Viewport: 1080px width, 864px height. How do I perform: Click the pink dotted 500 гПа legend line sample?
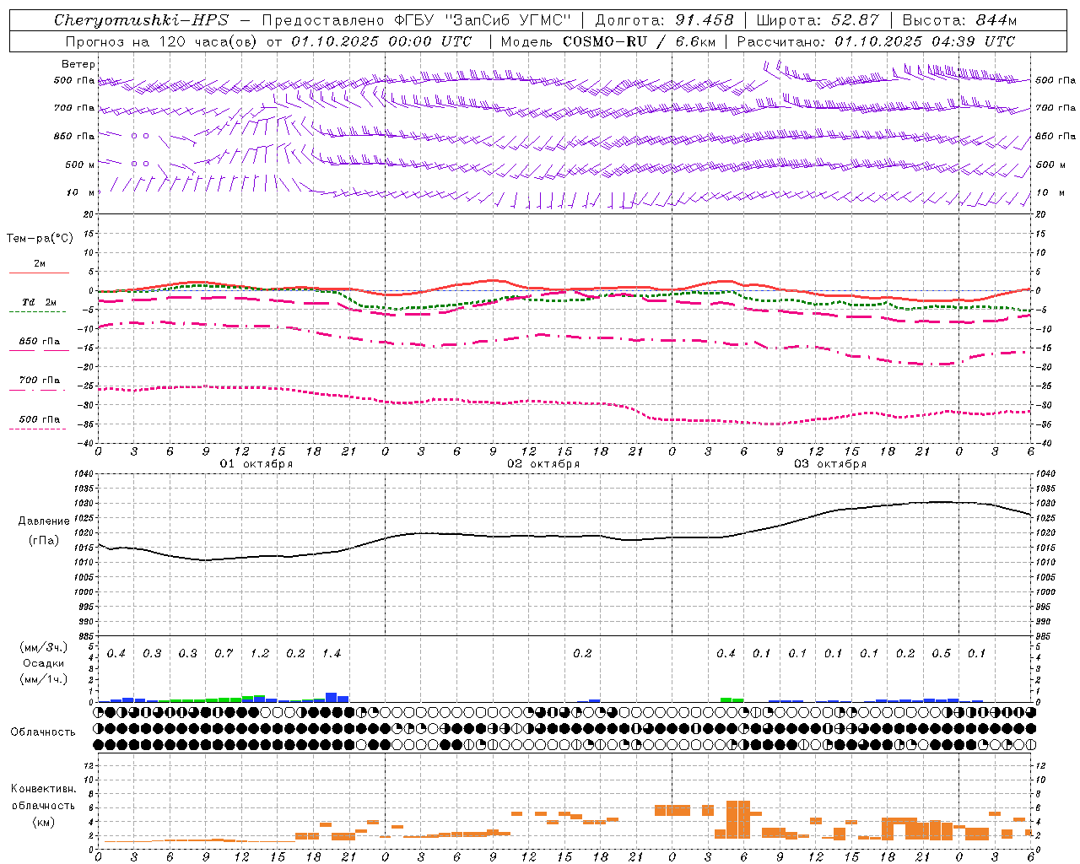(37, 429)
